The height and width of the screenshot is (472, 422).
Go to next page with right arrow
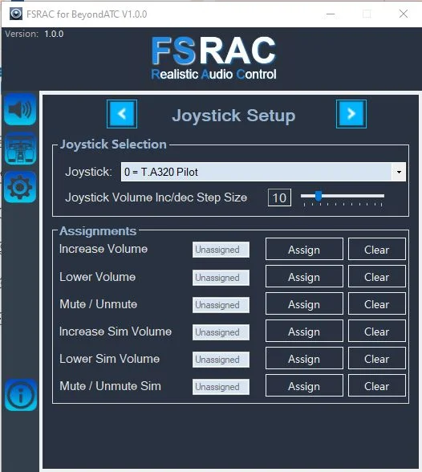click(x=351, y=114)
